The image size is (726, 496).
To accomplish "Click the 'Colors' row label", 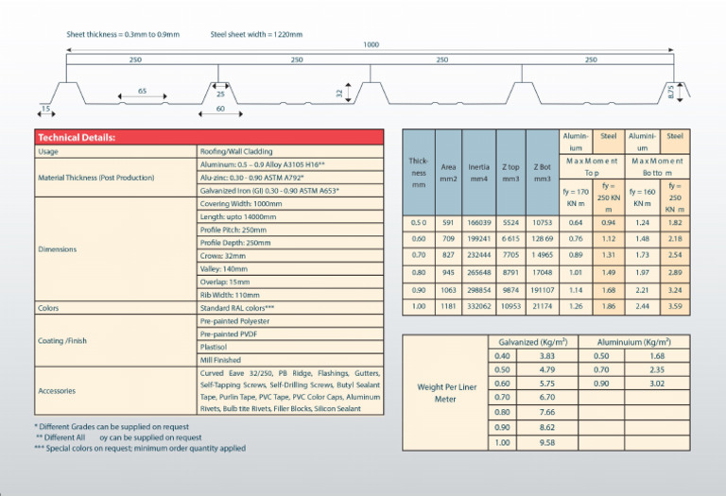I will (x=48, y=308).
